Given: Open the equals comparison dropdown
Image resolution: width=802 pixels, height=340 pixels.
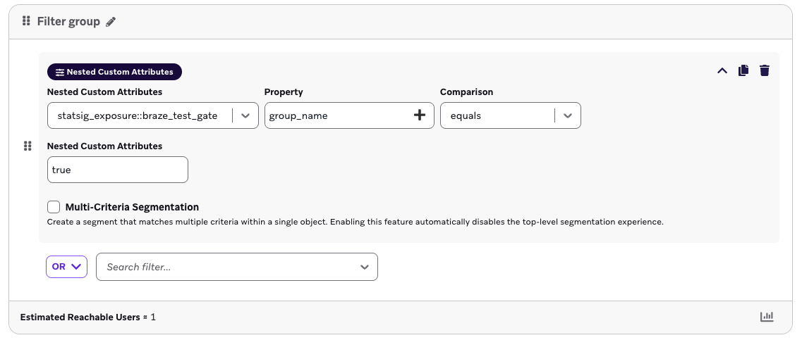Looking at the screenshot, I should 568,115.
